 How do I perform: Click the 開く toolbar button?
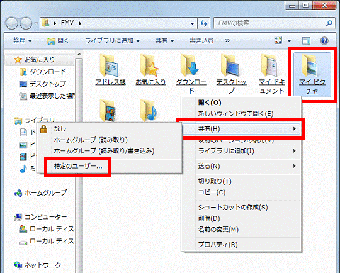[x=58, y=40]
